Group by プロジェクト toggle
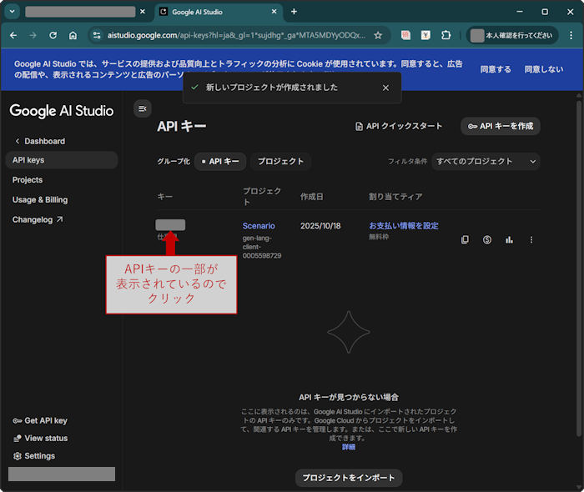584x492 pixels. (x=280, y=161)
